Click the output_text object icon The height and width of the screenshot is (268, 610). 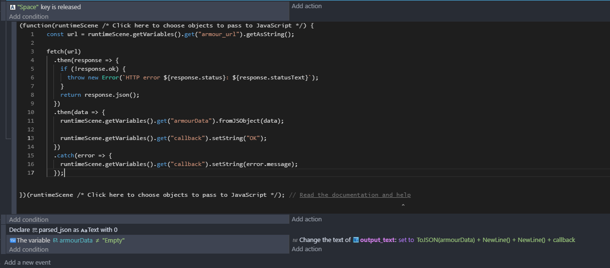tap(356, 240)
